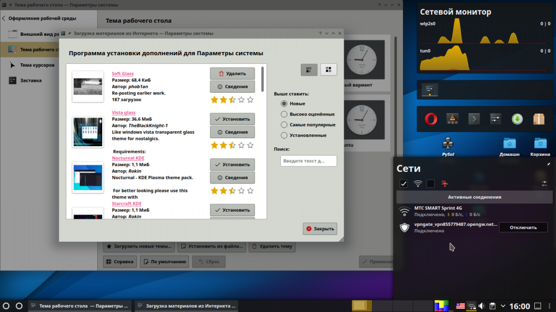Viewport: 556px width, 312px height.
Task: Open the Soft Glass link
Action: tap(123, 74)
